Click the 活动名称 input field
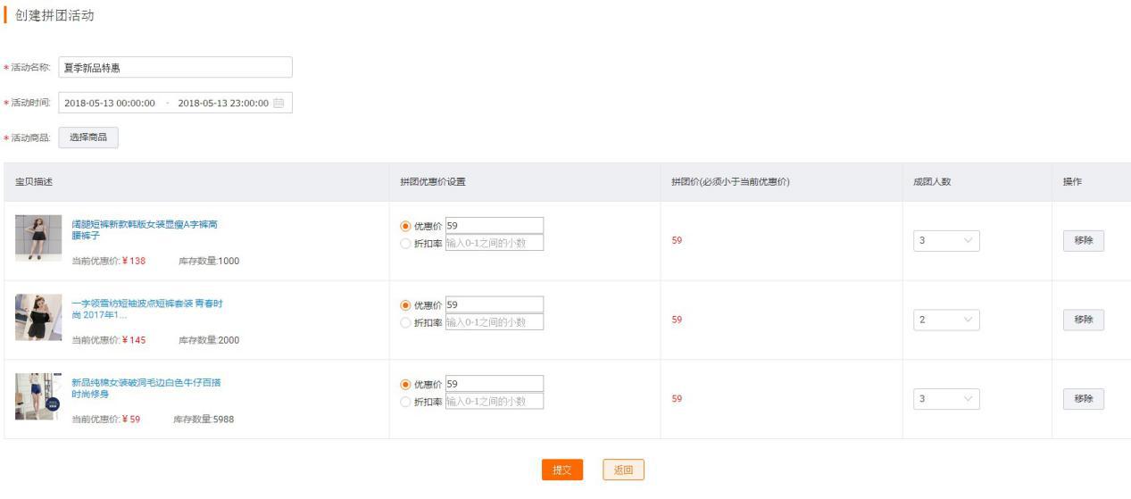Screen dimensions: 1131x499 point(175,68)
